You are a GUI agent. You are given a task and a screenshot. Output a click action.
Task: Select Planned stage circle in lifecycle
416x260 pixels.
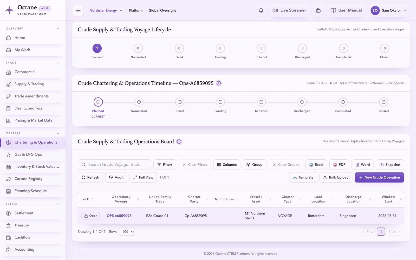97,48
